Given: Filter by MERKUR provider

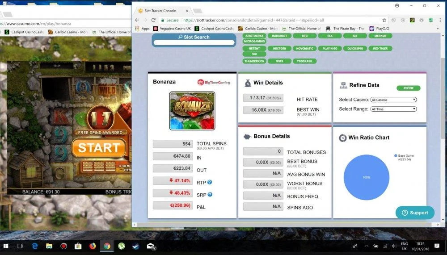Looking at the screenshot, I should point(380,36).
